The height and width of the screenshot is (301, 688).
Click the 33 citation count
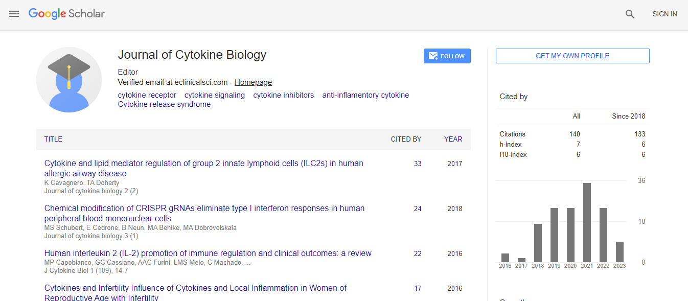418,164
